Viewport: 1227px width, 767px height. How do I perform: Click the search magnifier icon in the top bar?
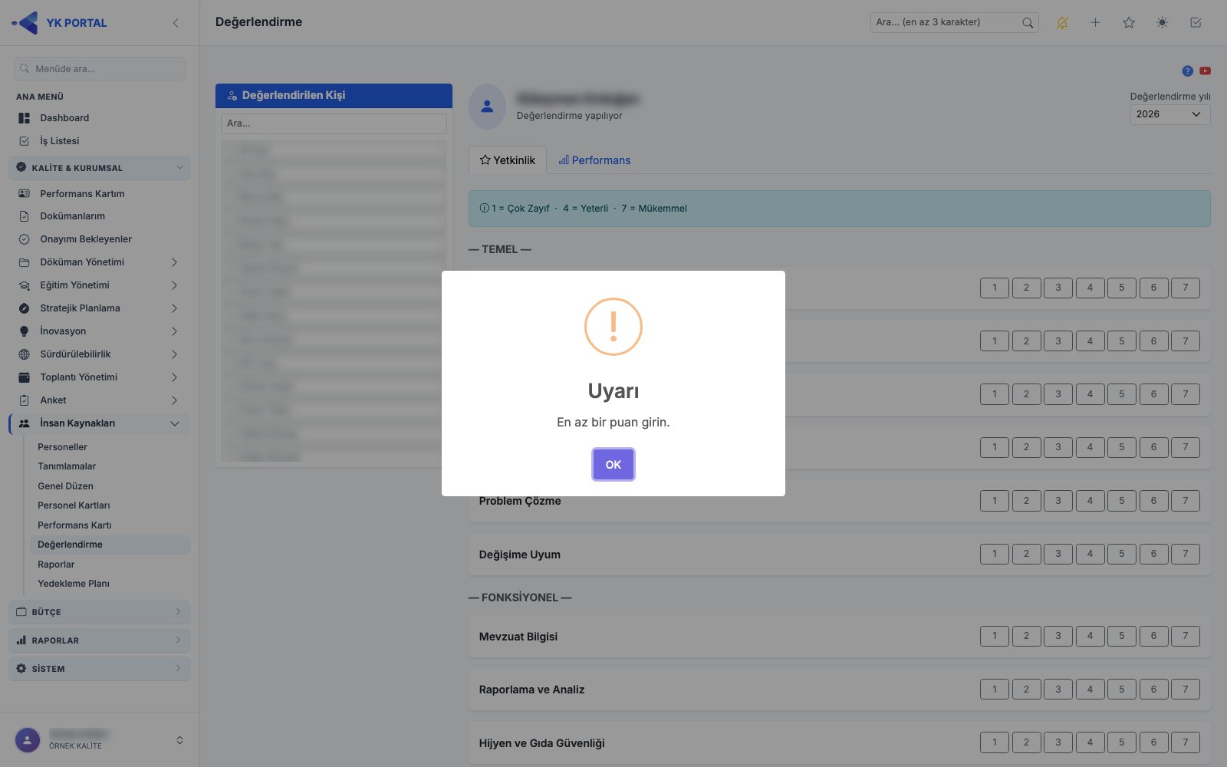(x=1028, y=23)
